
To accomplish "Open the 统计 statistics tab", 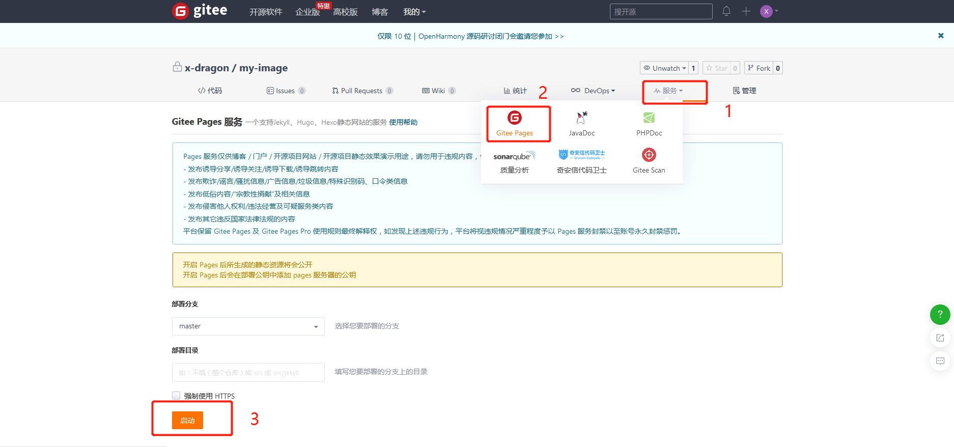I will click(515, 91).
